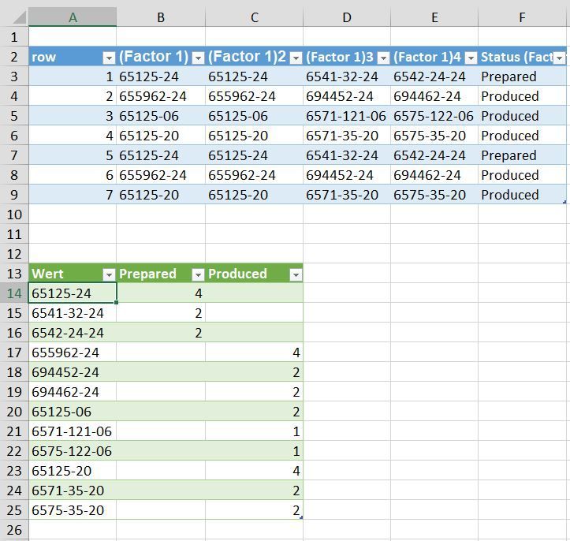Select column F header
Image resolution: width=570 pixels, height=541 pixels.
523,17
